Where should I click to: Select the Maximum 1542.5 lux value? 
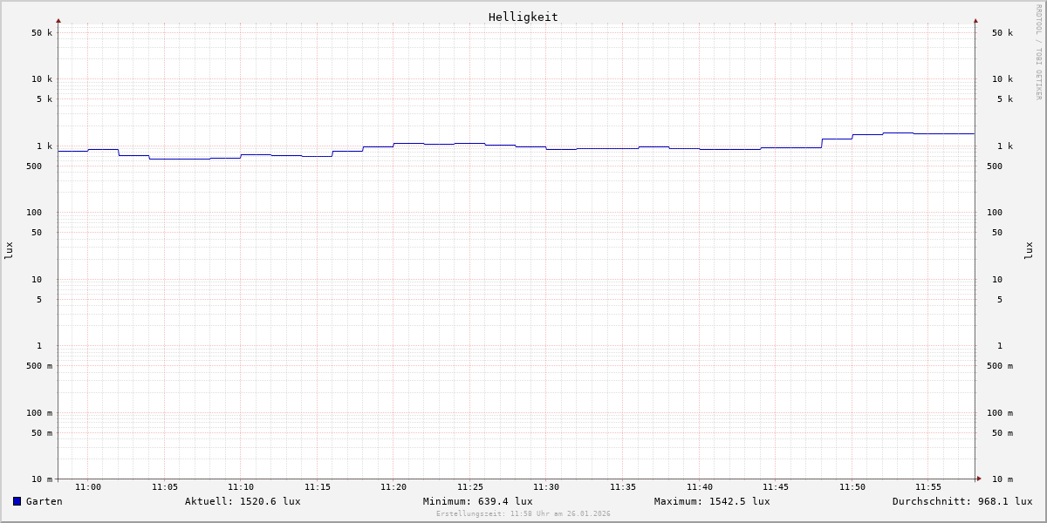pos(712,501)
